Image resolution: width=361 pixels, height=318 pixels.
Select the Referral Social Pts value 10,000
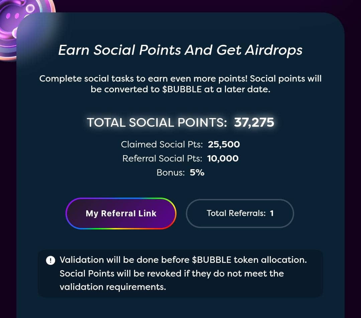tap(223, 158)
